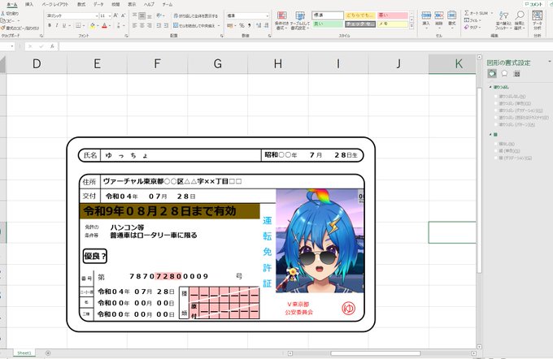The image size is (553, 359).
Task: Apply the green 良い cell style
Action: pyautogui.click(x=328, y=24)
